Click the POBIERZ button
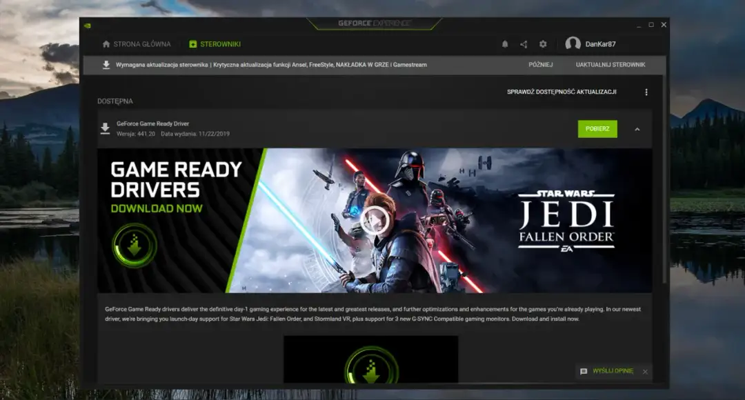 click(597, 128)
